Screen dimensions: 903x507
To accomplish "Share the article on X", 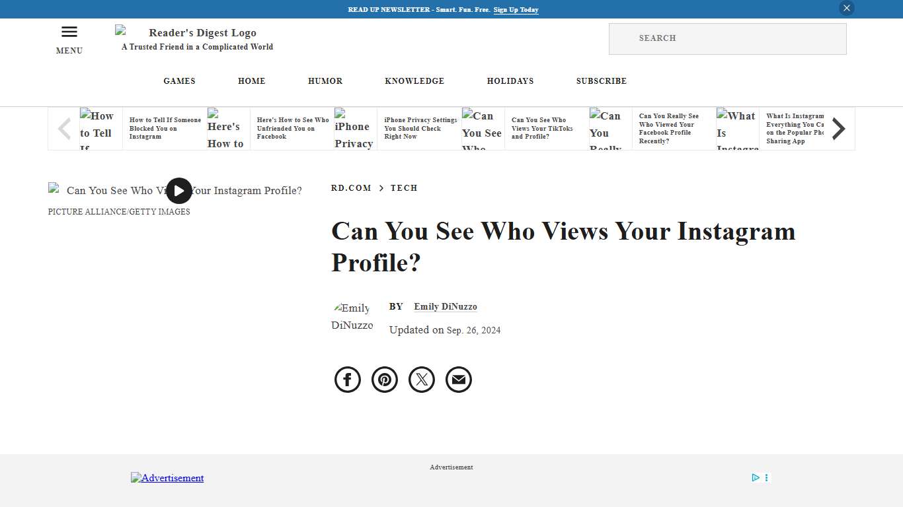I will [421, 379].
